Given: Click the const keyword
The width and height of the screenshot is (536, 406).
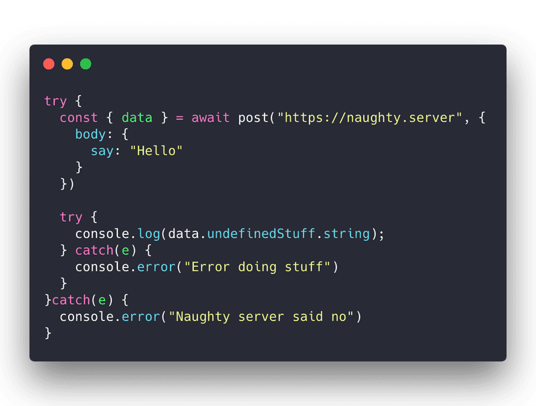Looking at the screenshot, I should tap(79, 117).
